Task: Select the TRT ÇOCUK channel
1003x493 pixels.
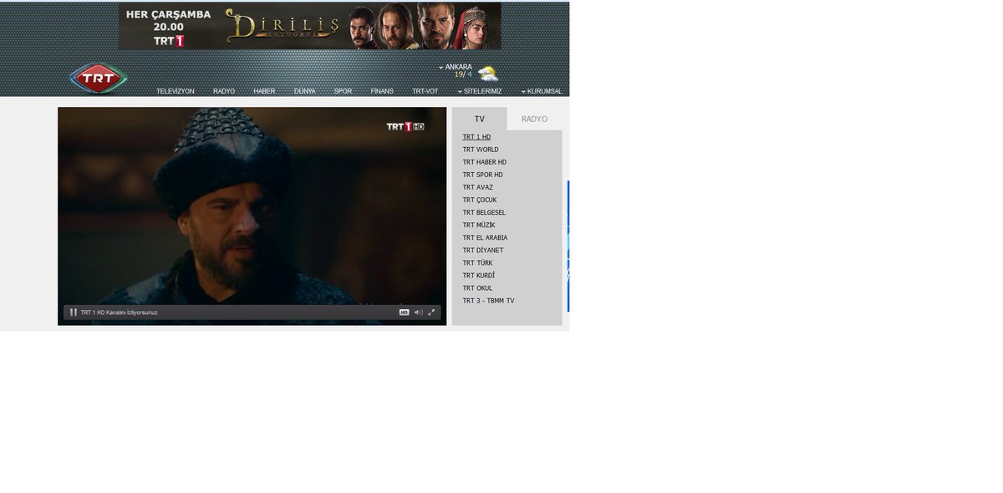Action: tap(480, 200)
